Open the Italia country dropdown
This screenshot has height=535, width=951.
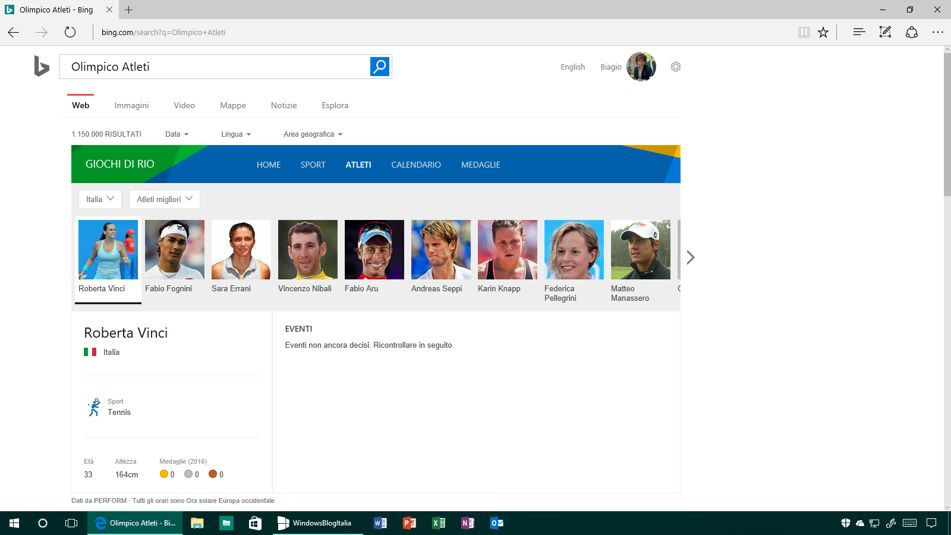coord(100,199)
